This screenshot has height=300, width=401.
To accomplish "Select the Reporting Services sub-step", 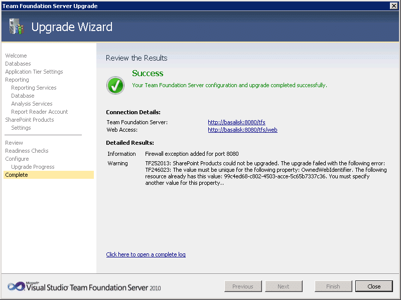I will [34, 88].
